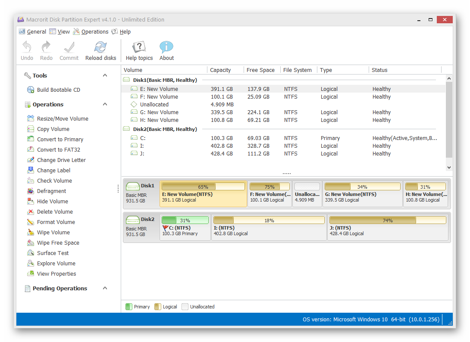Collapse the Pending Operations section

coord(105,289)
